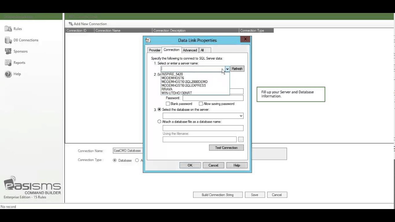
Task: Open Help in Data Link Properties dialog
Action: pyautogui.click(x=237, y=165)
